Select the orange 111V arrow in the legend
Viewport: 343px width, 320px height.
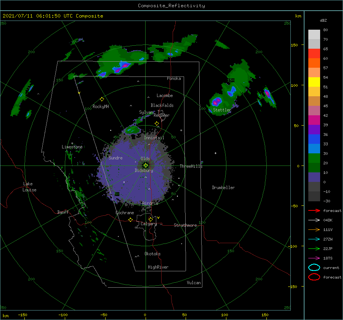(x=314, y=229)
